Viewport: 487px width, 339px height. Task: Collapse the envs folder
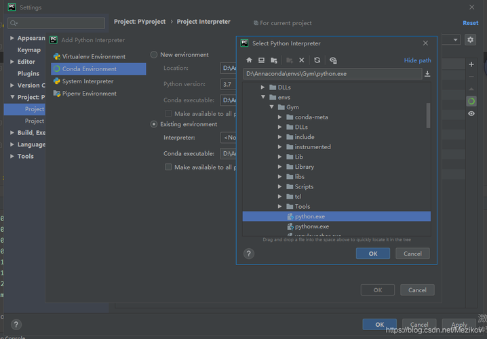262,97
